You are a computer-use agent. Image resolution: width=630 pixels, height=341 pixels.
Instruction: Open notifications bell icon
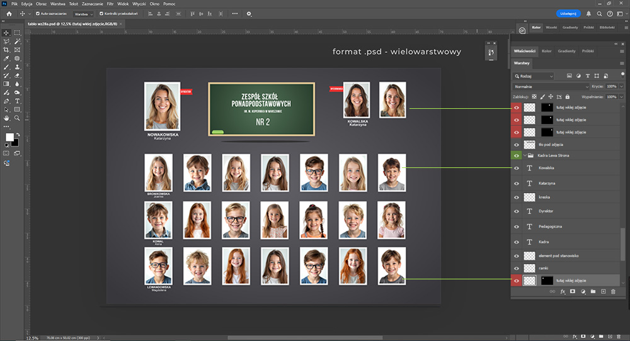tap(588, 14)
